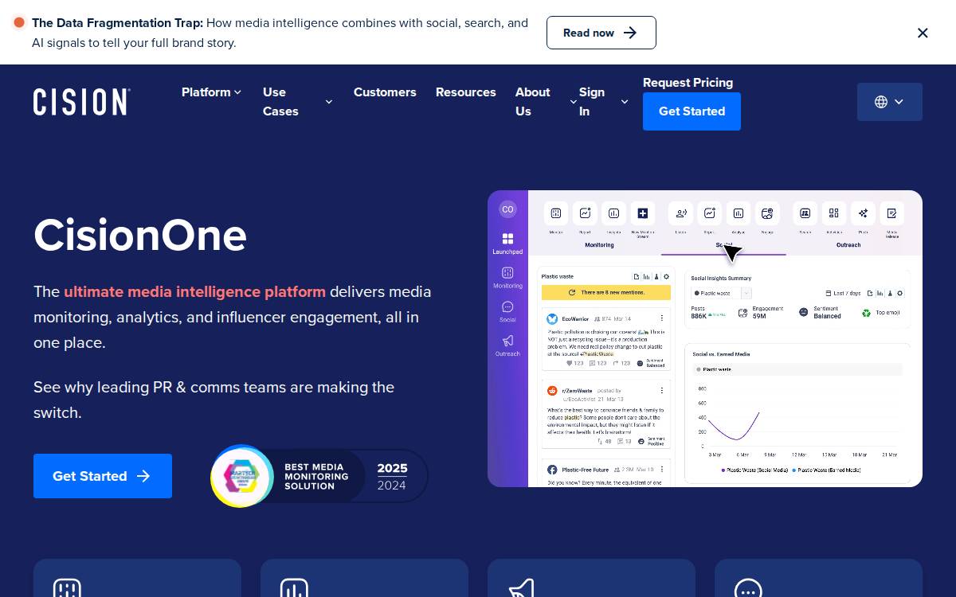The image size is (956, 597).
Task: Expand the Sign In dropdown
Action: tap(604, 102)
